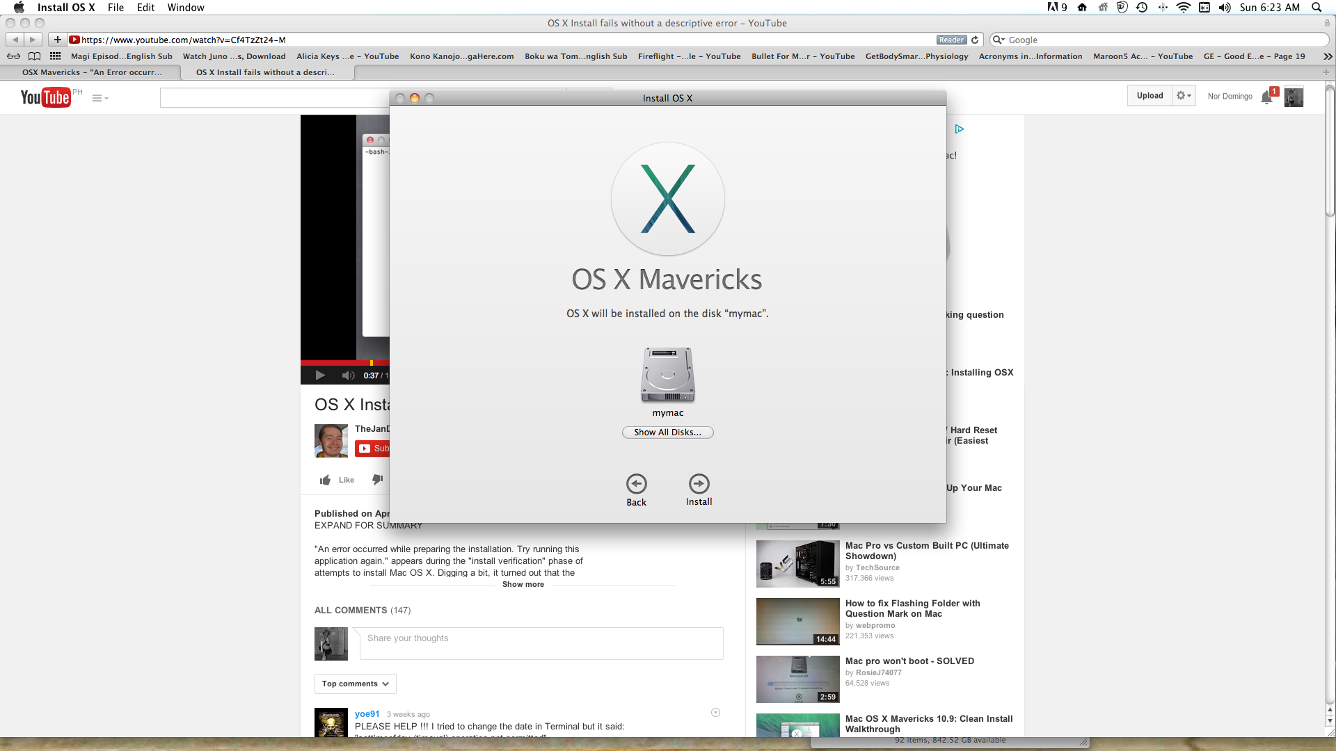
Task: Open the Window menu
Action: (185, 8)
